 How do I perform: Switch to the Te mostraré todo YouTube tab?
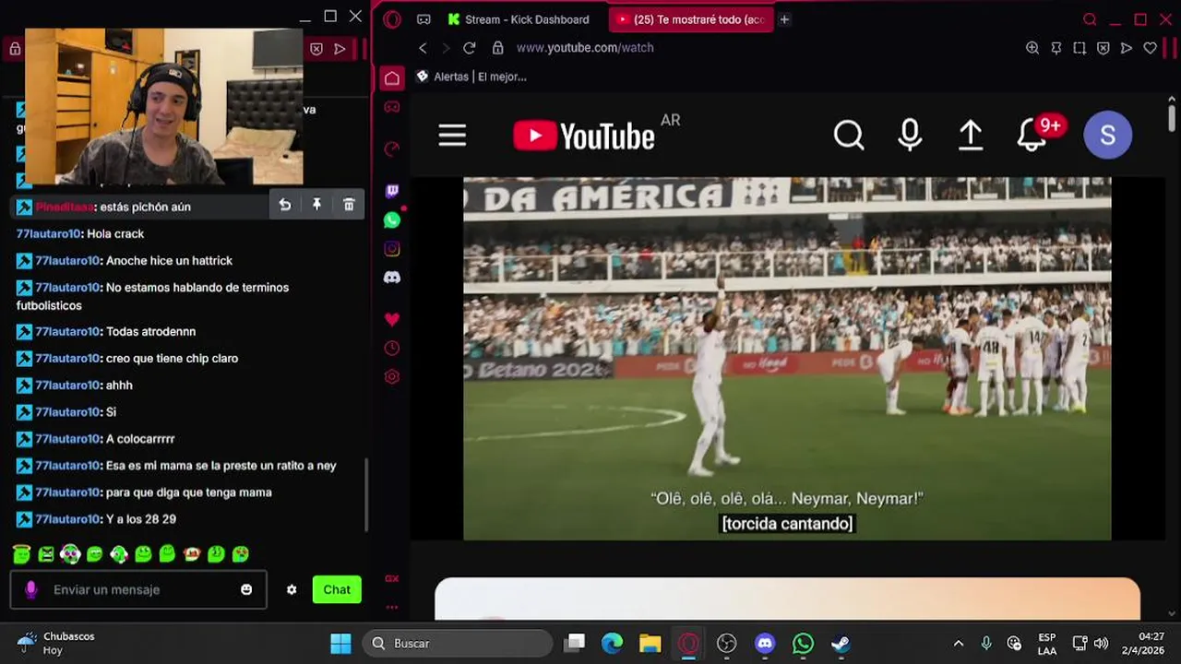tap(690, 19)
